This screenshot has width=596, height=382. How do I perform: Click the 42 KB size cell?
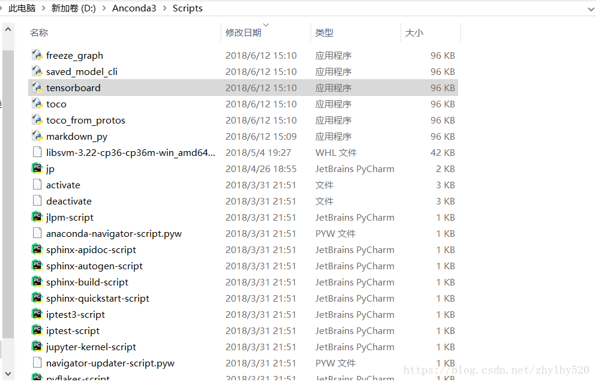pyautogui.click(x=443, y=152)
